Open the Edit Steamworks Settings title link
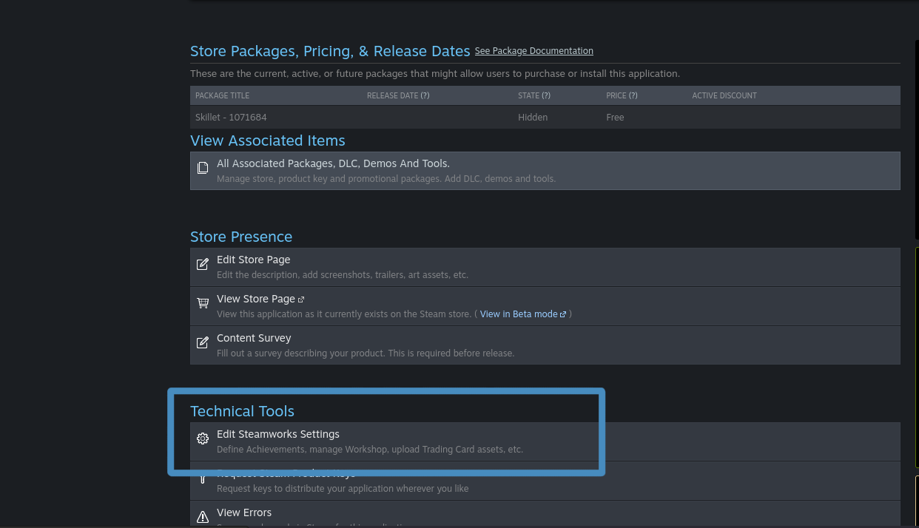The width and height of the screenshot is (919, 528). click(277, 434)
